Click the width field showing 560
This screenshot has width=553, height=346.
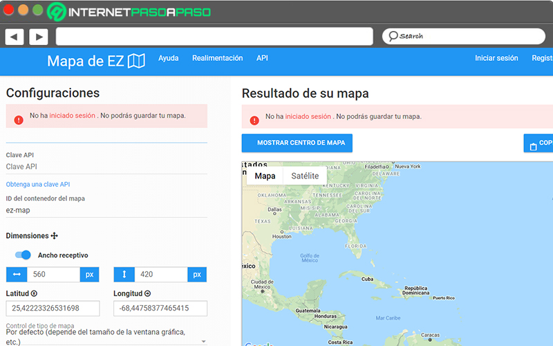pyautogui.click(x=54, y=274)
